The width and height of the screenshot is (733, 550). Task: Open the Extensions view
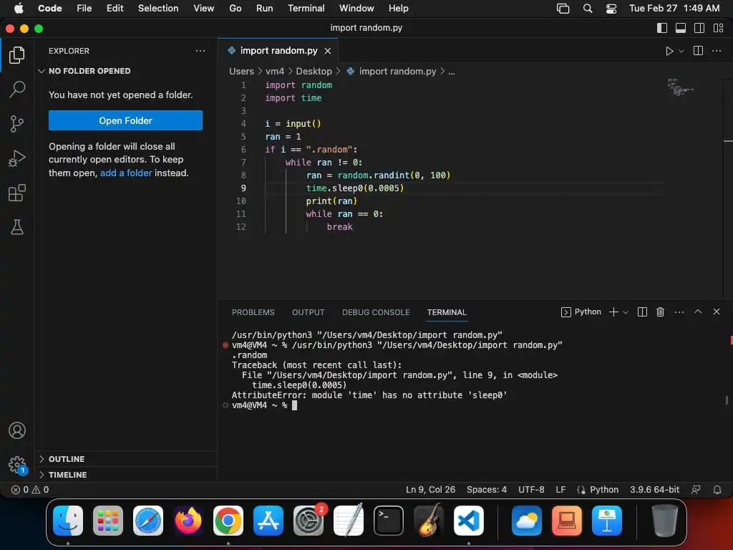click(x=17, y=193)
